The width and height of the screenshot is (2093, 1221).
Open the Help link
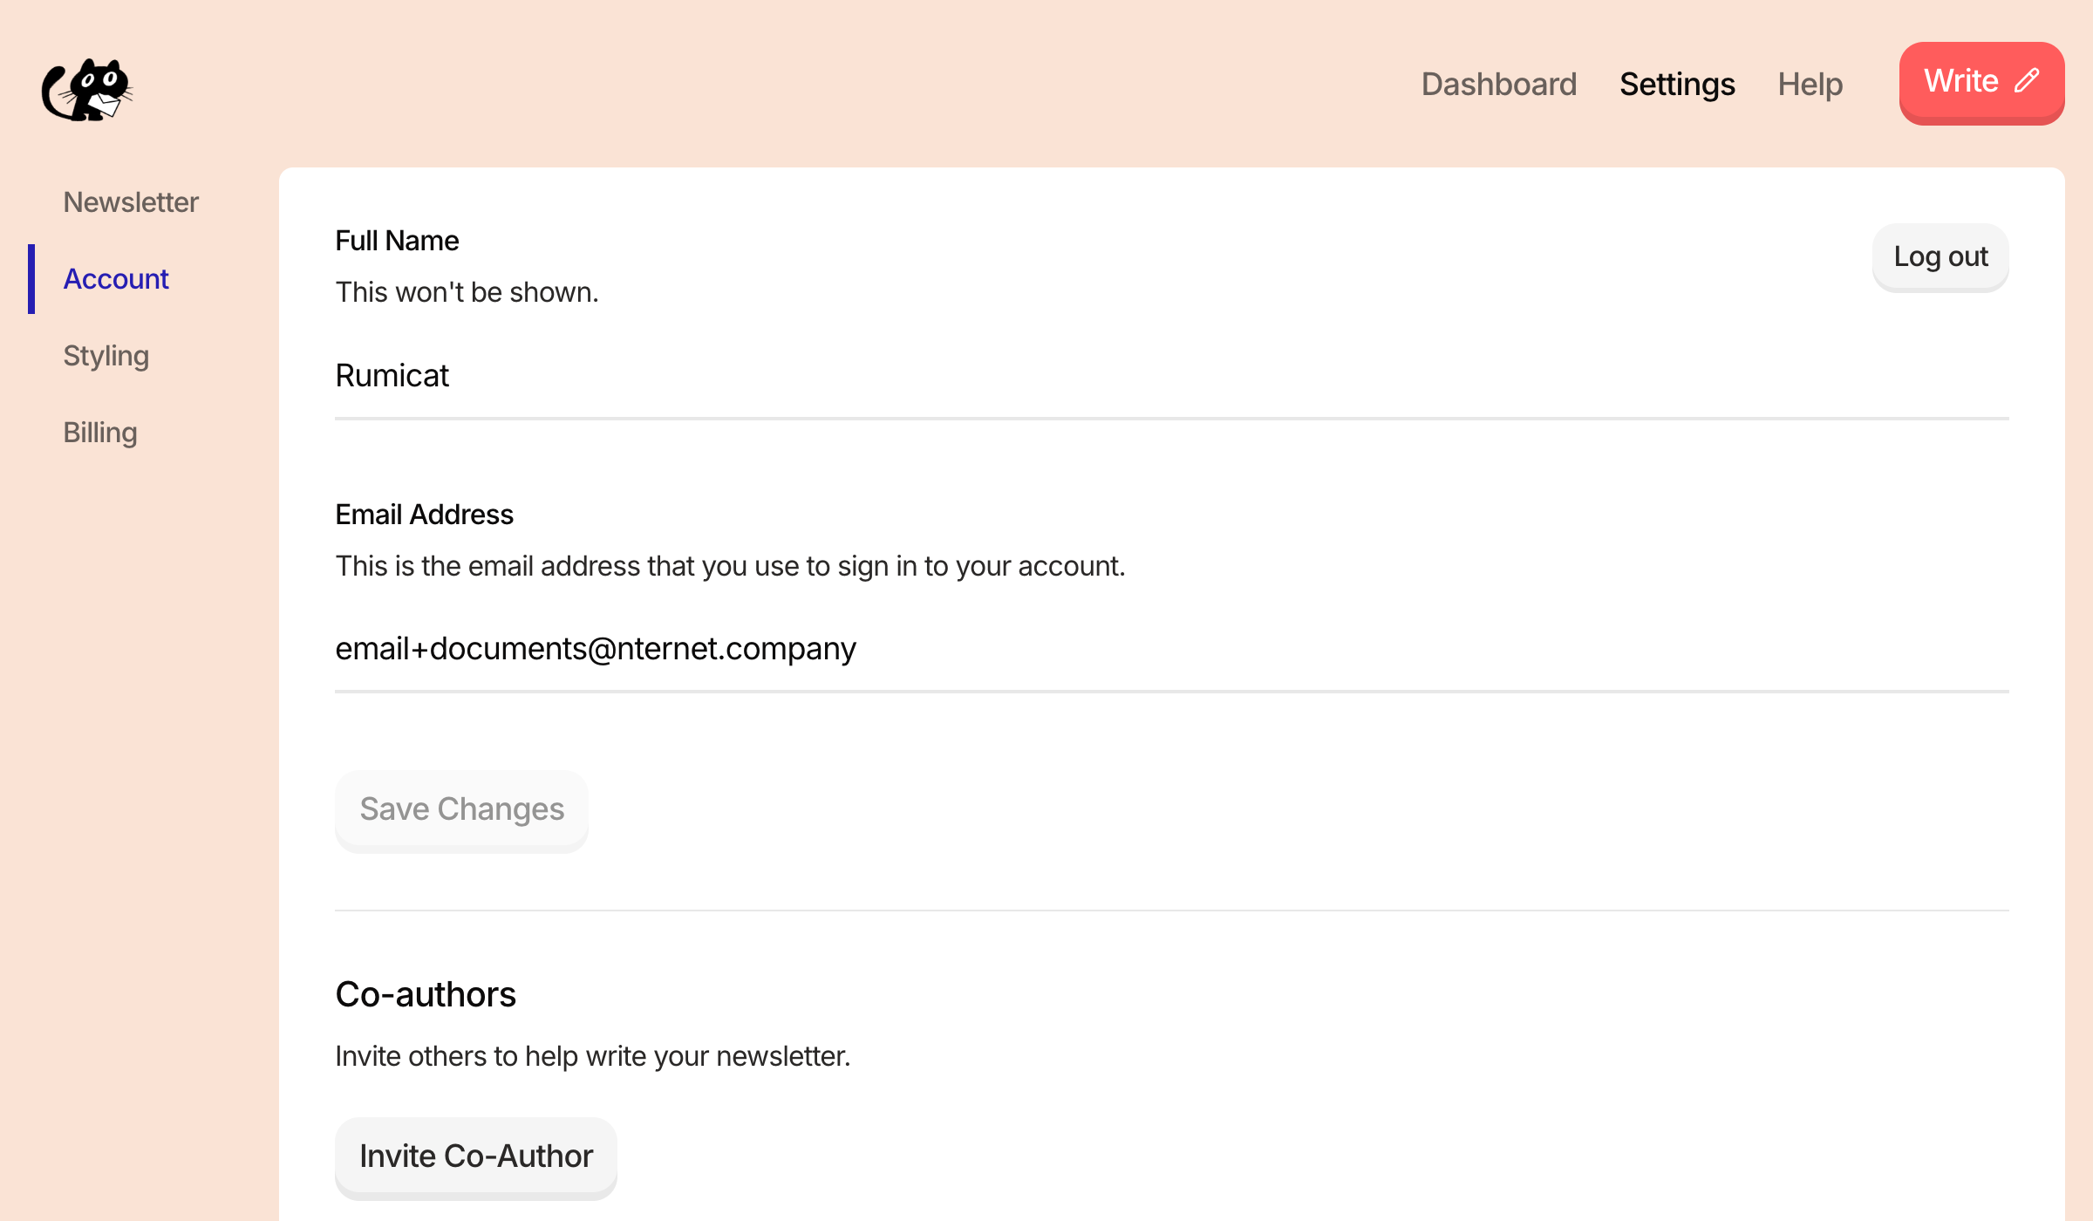click(x=1810, y=84)
